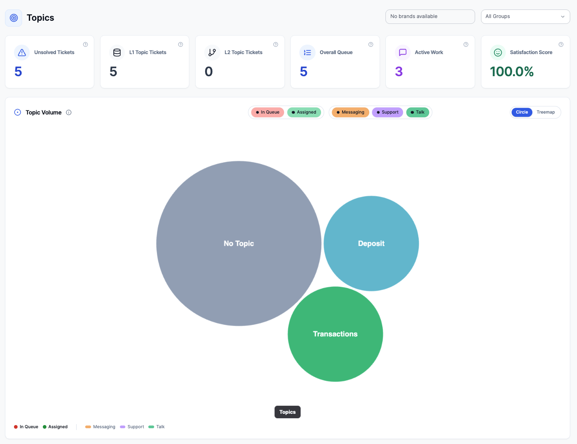The image size is (577, 444).
Task: Toggle the Support channel filter pill
Action: tap(388, 112)
